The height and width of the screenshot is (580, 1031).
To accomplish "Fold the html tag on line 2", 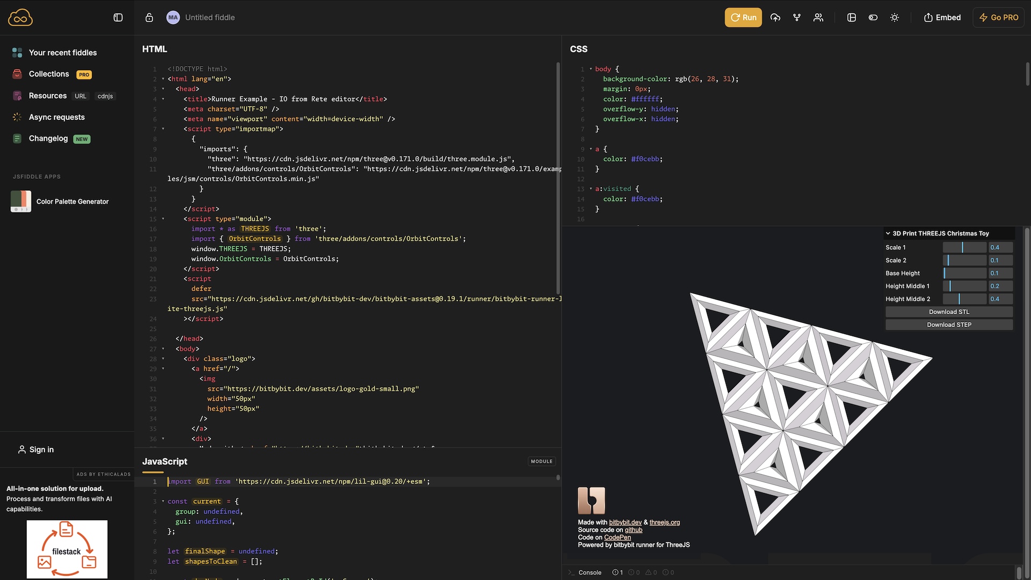I will [x=163, y=79].
